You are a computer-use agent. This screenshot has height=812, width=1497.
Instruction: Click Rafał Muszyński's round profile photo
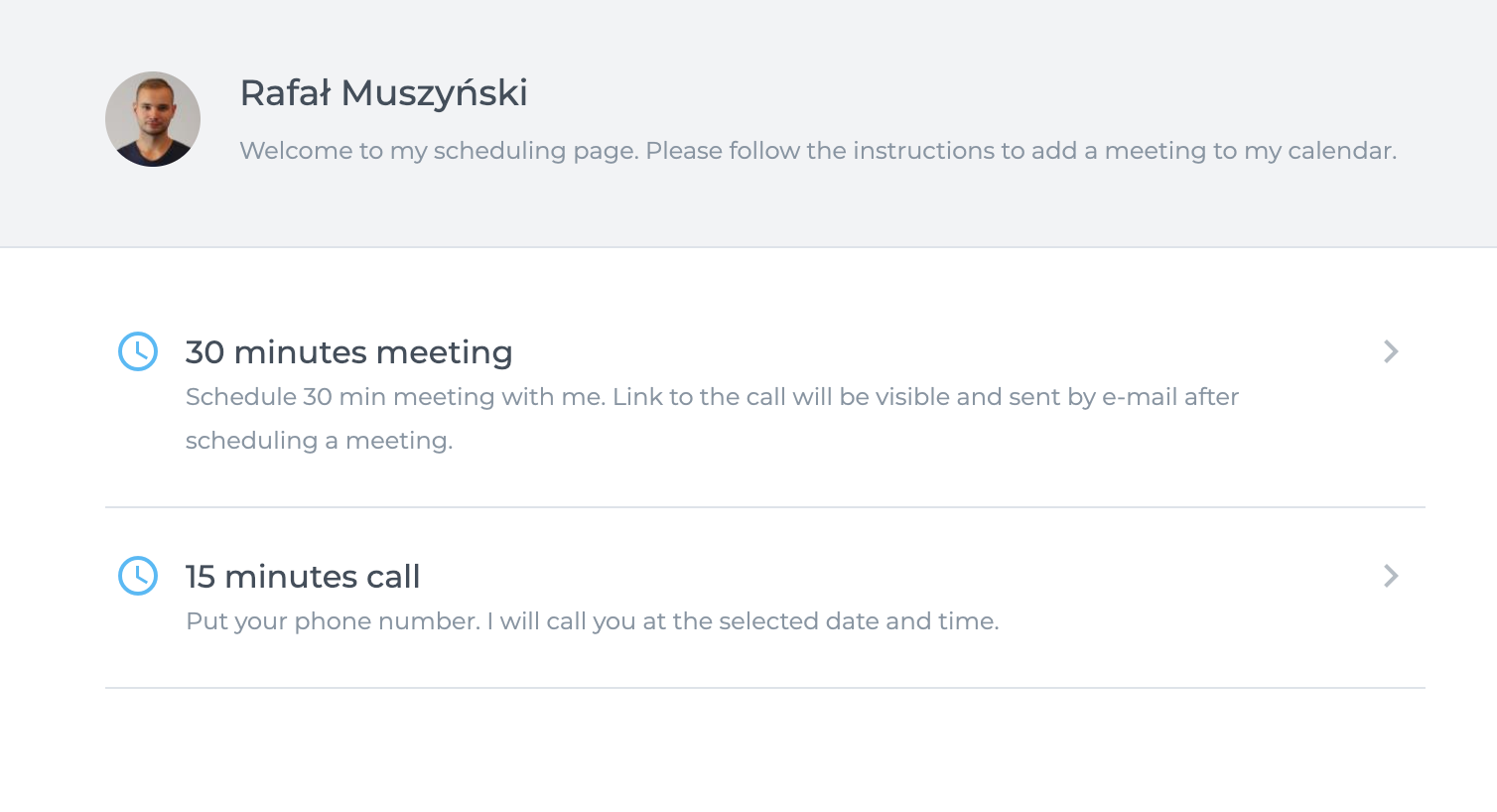coord(153,119)
